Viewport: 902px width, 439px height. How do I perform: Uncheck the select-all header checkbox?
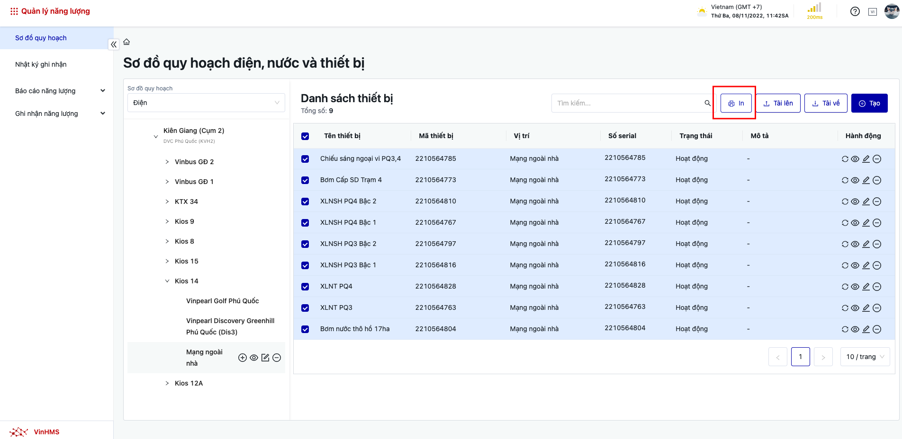point(305,136)
